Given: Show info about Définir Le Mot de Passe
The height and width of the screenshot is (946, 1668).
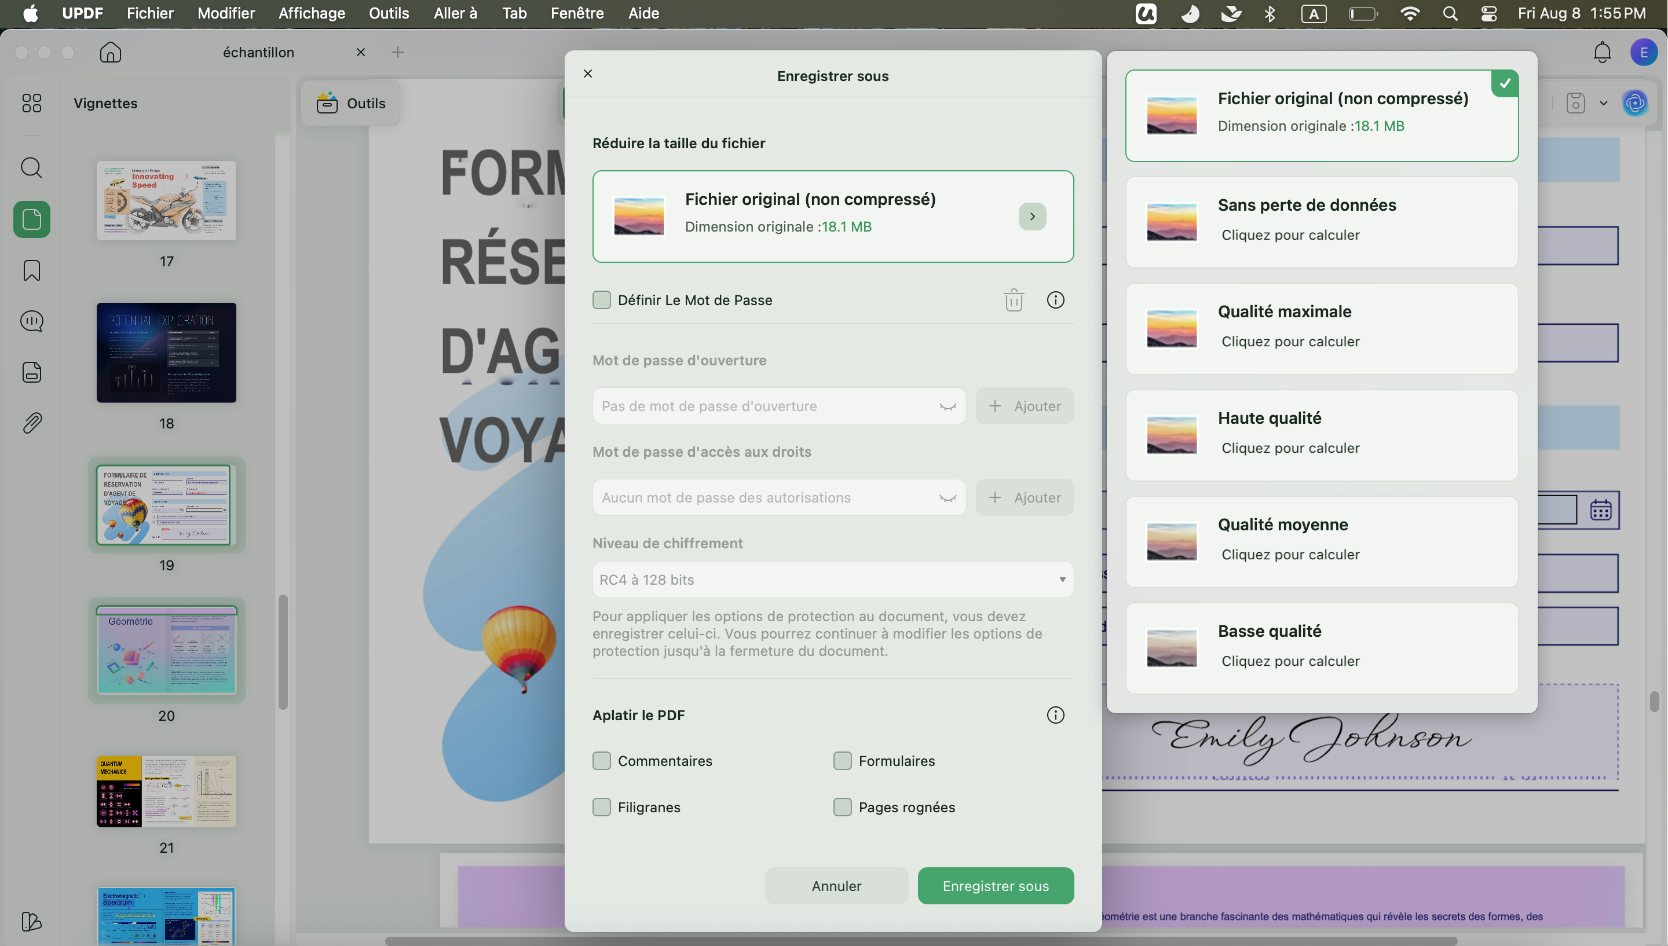Looking at the screenshot, I should click(1055, 300).
